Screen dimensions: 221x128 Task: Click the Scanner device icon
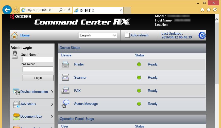click(65, 77)
